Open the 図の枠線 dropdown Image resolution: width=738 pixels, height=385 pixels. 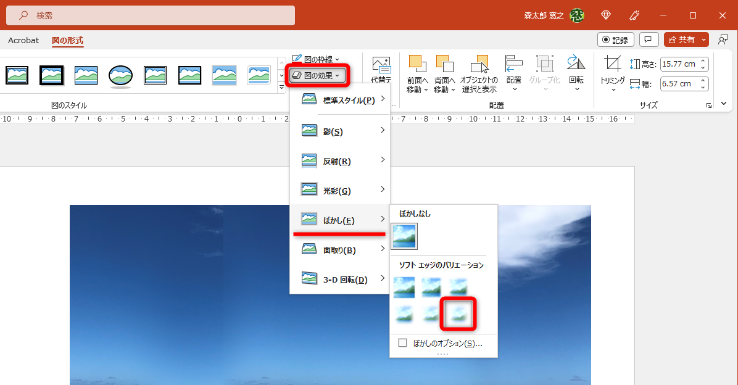pyautogui.click(x=316, y=59)
